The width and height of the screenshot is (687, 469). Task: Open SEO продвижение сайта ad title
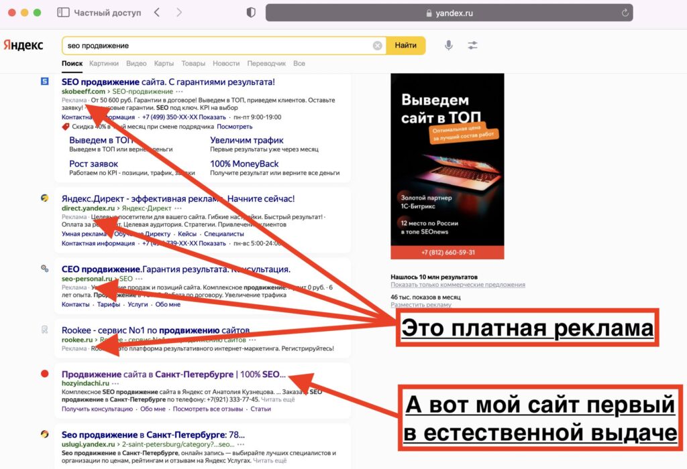[x=168, y=82]
